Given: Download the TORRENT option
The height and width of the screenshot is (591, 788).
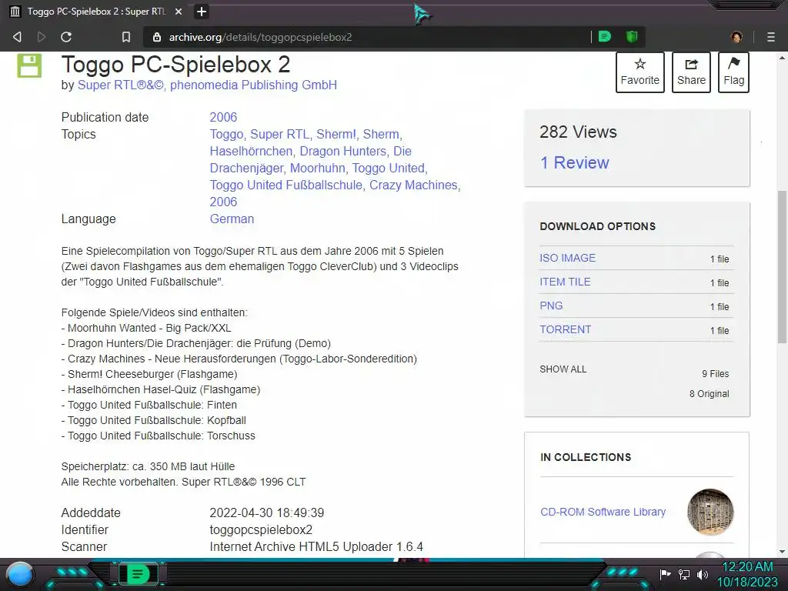Looking at the screenshot, I should coord(565,329).
